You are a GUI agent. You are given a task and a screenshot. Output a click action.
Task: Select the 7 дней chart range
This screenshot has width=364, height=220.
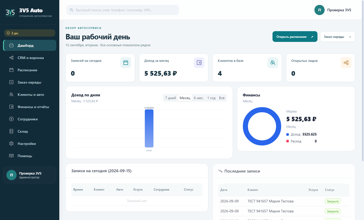pos(170,98)
